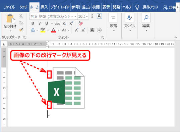
Task: Click the tab stop selector on ruler
Action: 4,44
